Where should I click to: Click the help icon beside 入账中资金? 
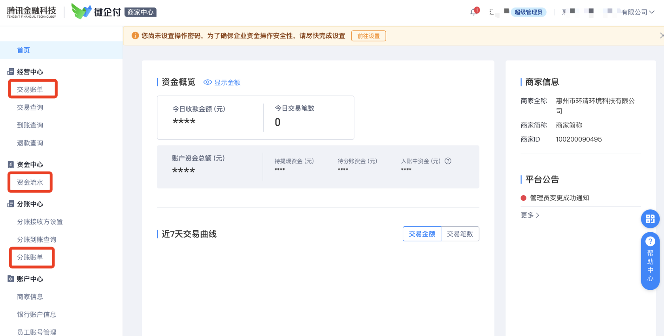(448, 161)
